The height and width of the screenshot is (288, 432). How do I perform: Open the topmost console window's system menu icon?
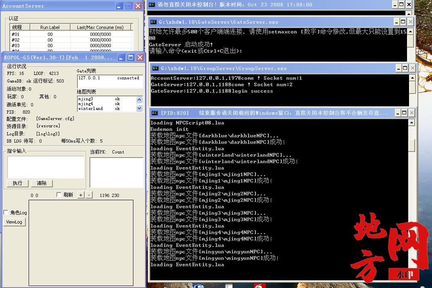152,5
